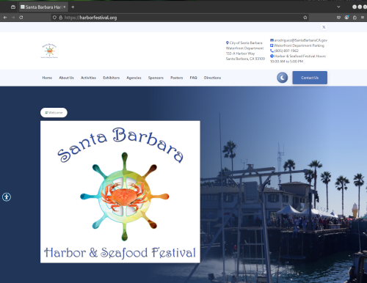
Task: Open the Firefox account icon
Action: coord(346,18)
